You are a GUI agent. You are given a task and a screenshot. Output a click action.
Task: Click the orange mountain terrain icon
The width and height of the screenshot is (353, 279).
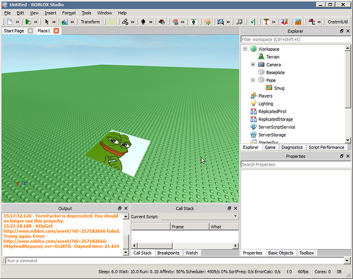point(298,22)
